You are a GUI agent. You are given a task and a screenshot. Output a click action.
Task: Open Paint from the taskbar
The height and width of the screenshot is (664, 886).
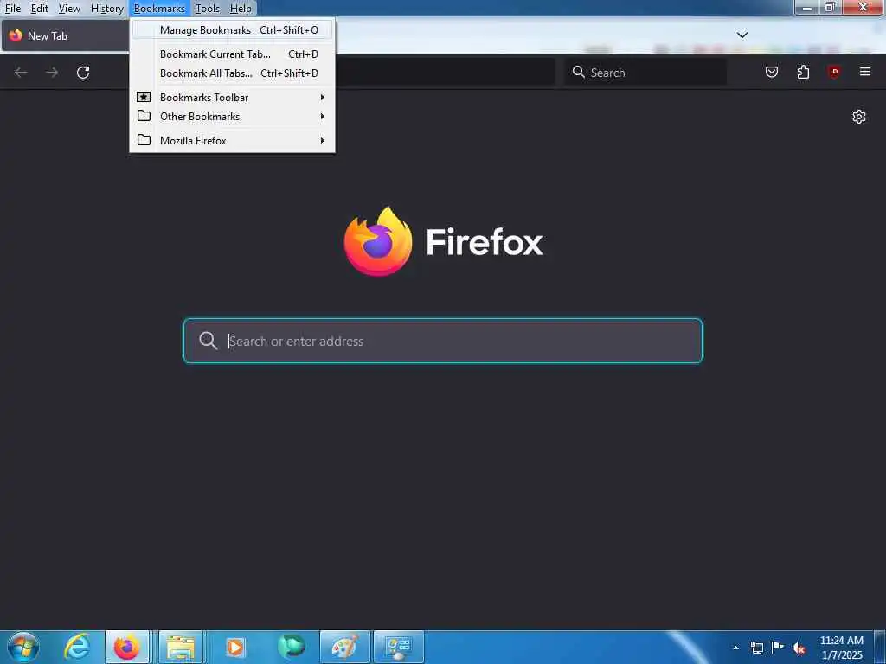[344, 647]
